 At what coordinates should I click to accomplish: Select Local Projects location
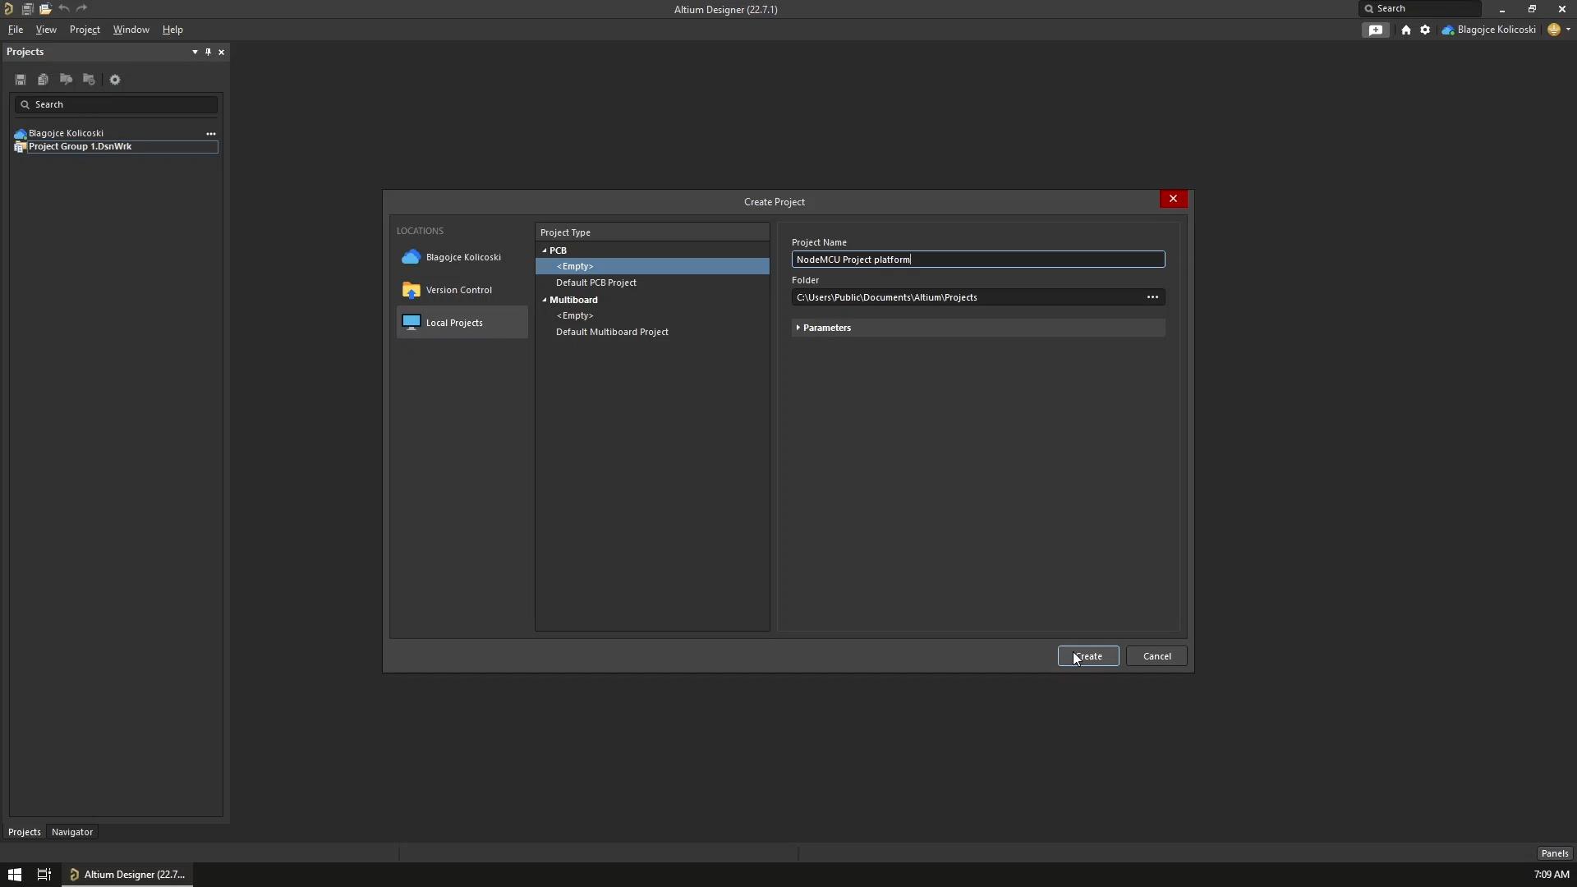pos(453,322)
